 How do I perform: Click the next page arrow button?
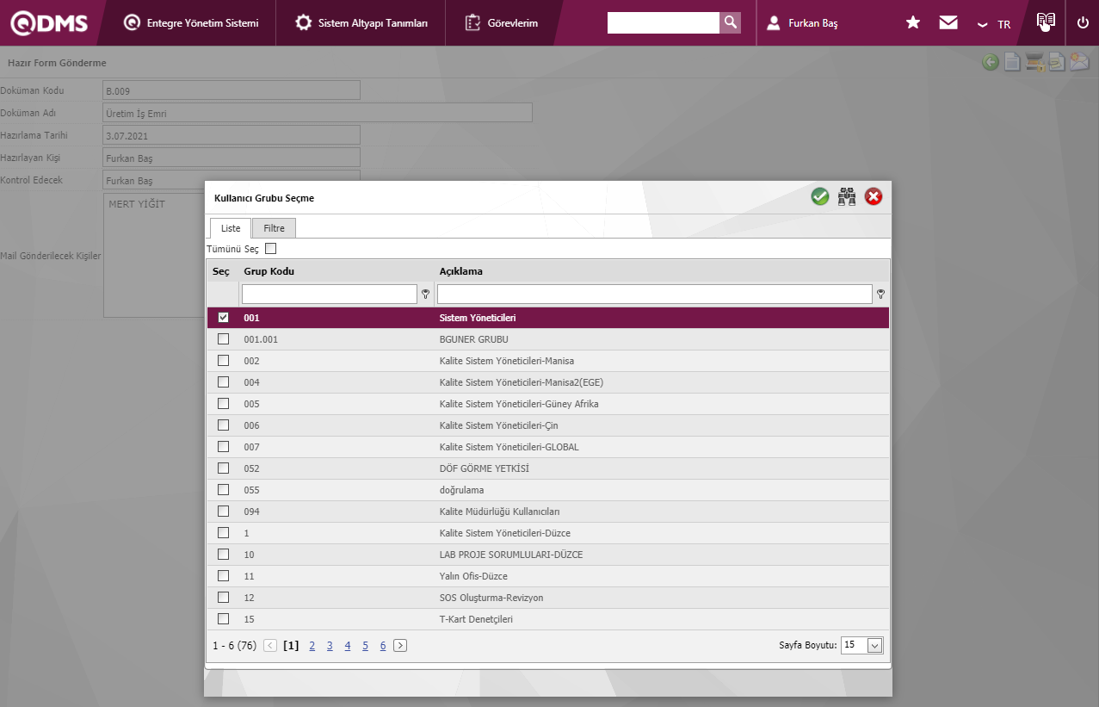tap(400, 646)
